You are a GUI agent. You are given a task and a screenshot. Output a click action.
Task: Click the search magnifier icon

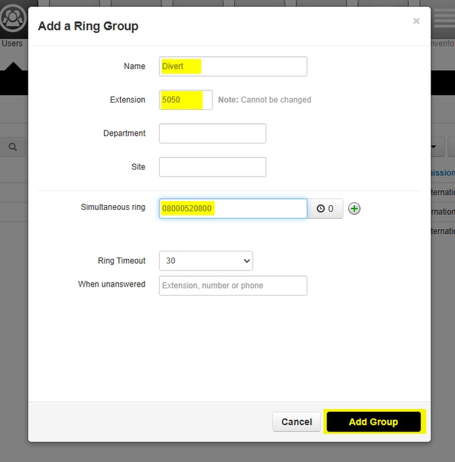coord(12,147)
